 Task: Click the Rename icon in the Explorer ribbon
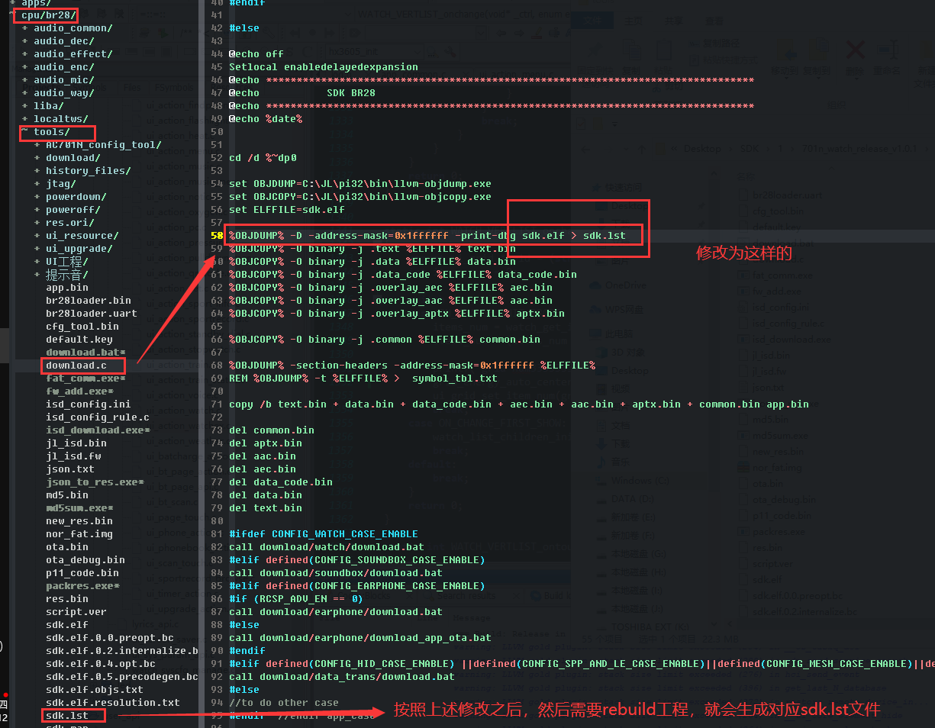point(886,51)
